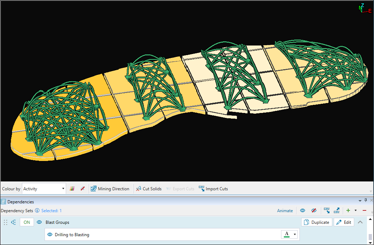Remove dependency set with red minus
Screen dimensions: 374x245
[364, 210]
